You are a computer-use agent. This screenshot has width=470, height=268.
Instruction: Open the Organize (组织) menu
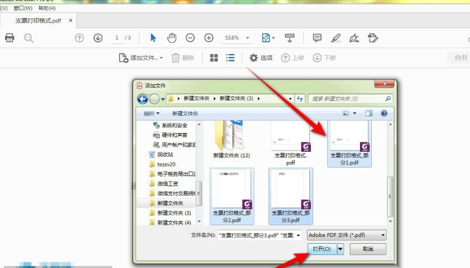(151, 113)
